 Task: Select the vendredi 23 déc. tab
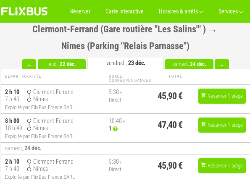click(126, 63)
